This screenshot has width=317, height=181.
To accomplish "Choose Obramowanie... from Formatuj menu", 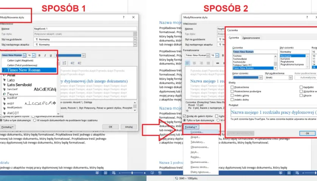I will (x=200, y=147).
